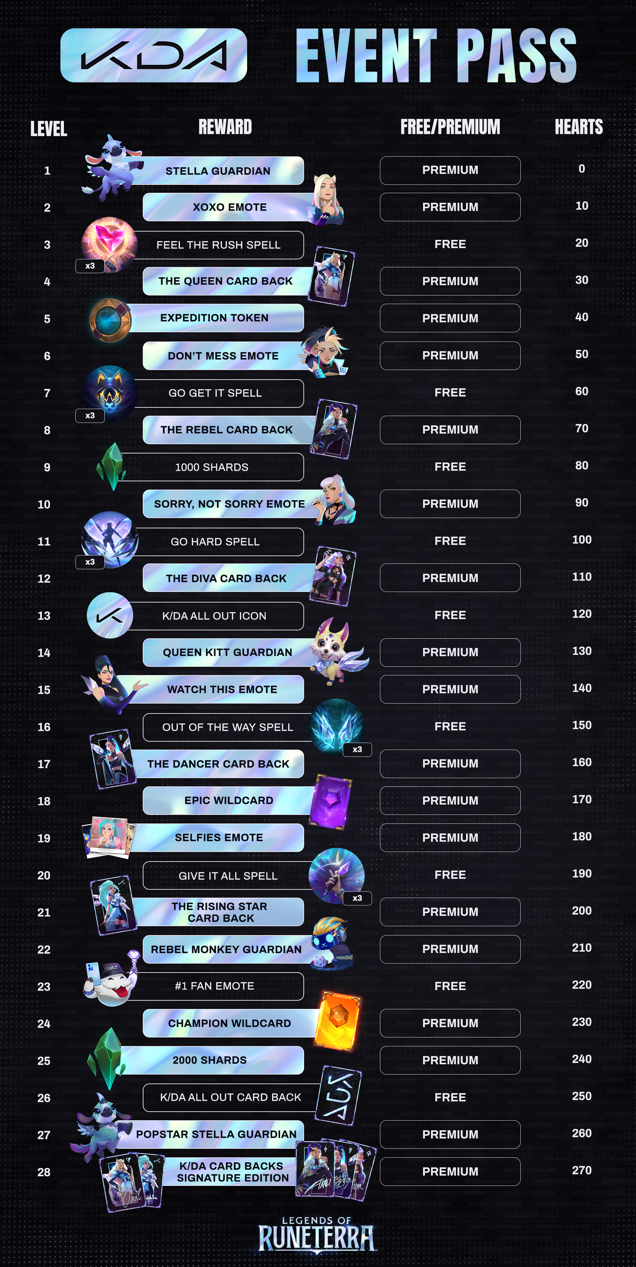Click the K/DA logo at the top

click(153, 55)
